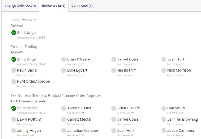This screenshot has height=139, width=201.
Task: Open the Change Order Details tab
Action: coord(20,6)
